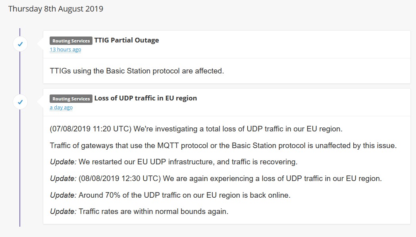Click the checkmark icon beside TTIG Partial Outage
The image size is (416, 237).
click(x=20, y=44)
